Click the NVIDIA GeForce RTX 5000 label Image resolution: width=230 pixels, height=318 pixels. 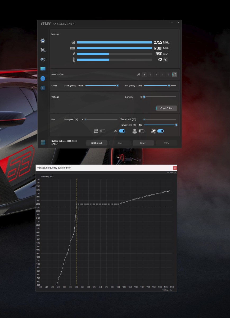tap(64, 141)
